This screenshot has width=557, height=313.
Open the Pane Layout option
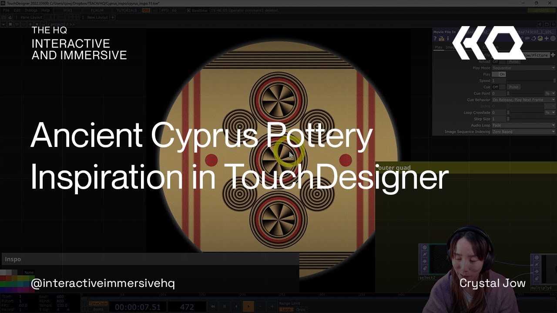click(x=31, y=17)
